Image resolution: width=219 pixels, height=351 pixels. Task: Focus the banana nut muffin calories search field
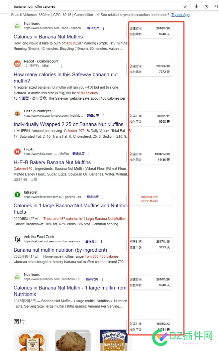pyautogui.click(x=96, y=6)
